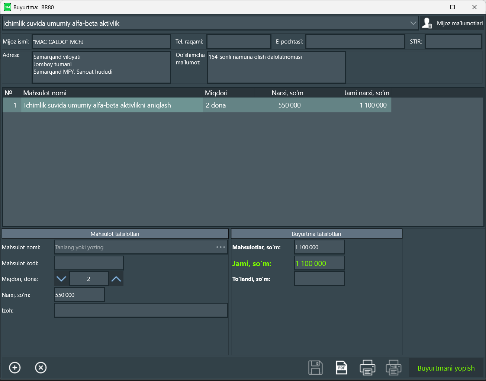Image resolution: width=486 pixels, height=381 pixels.
Task: Click the customer profile icon
Action: (427, 23)
